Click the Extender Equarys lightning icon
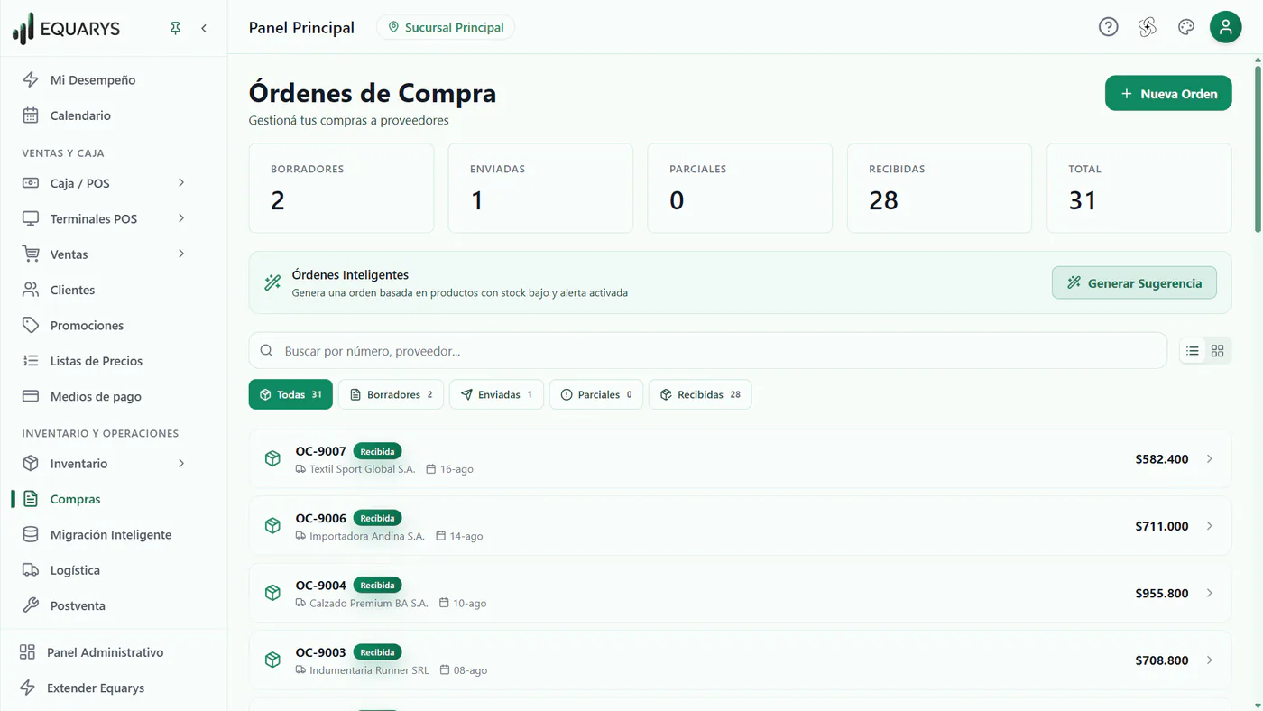 27,688
